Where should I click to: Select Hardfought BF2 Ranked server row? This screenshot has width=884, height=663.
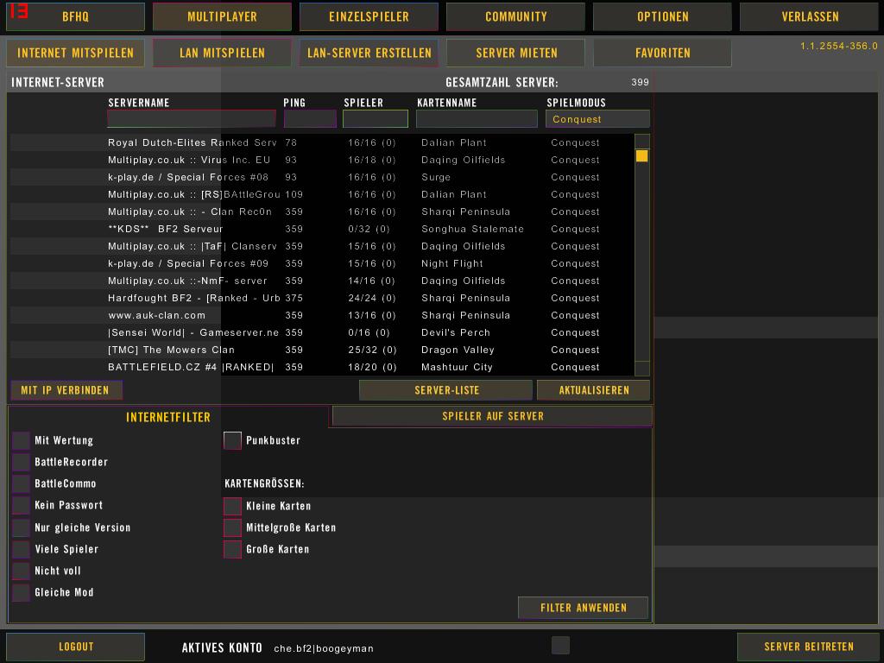[x=321, y=298]
